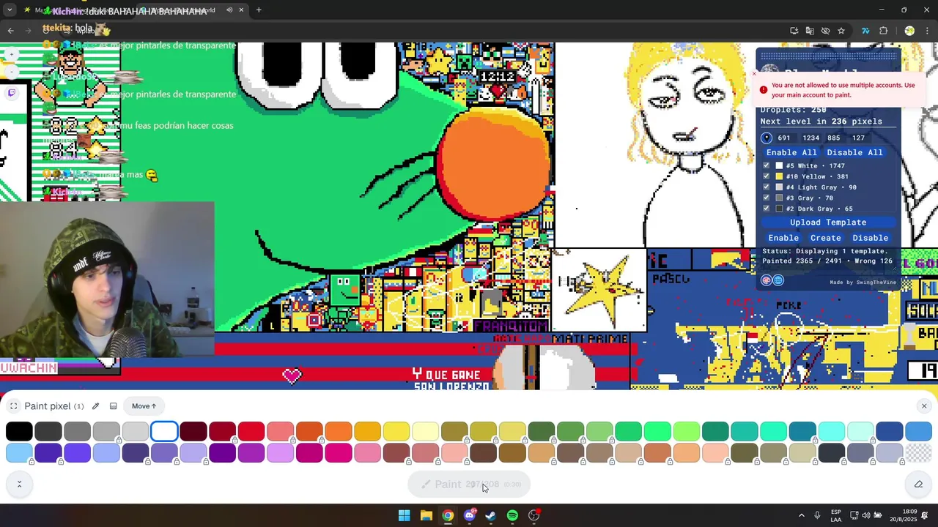
Task: Click the Move ↑ button
Action: click(144, 406)
